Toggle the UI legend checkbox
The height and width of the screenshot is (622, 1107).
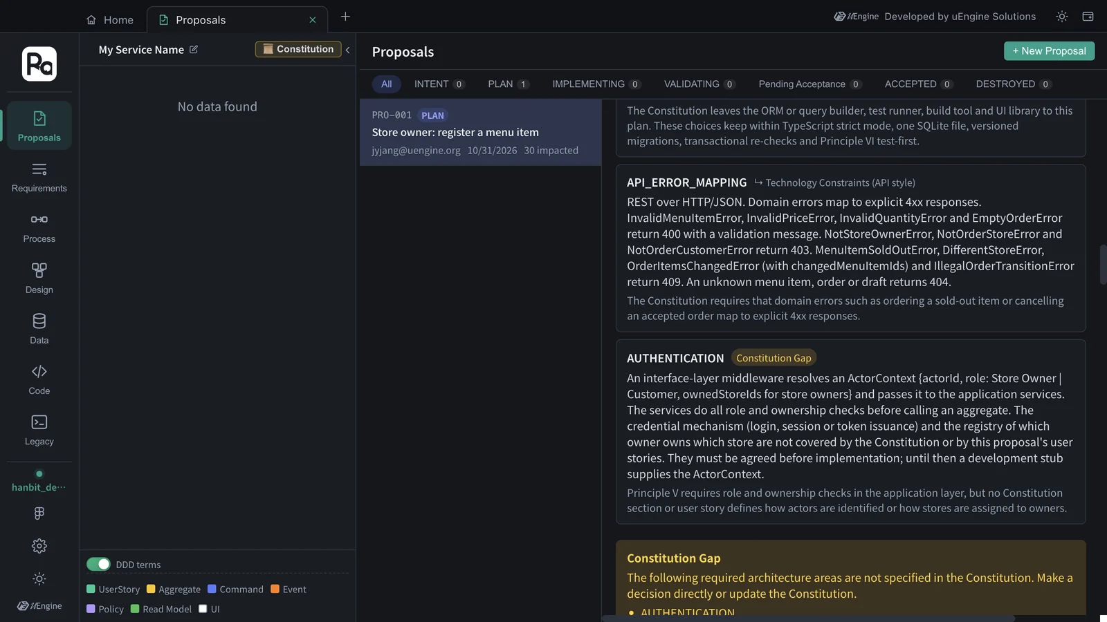pyautogui.click(x=203, y=609)
